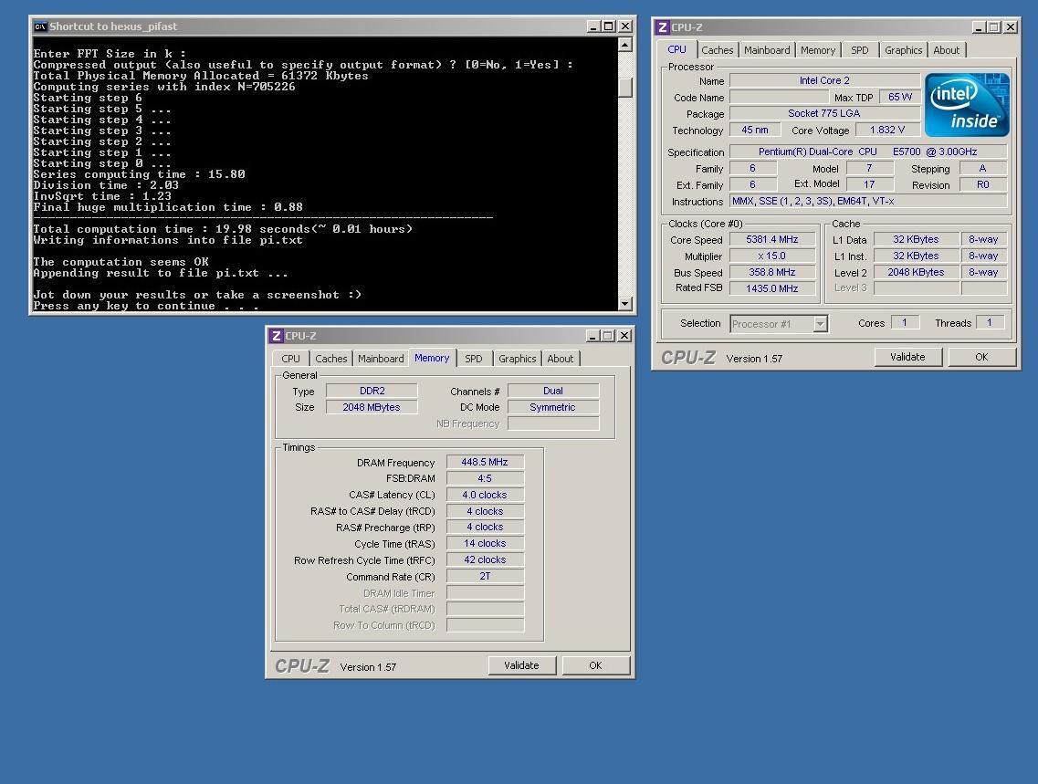This screenshot has width=1038, height=784.
Task: Maximize the hexus_pifast console window
Action: point(608,26)
